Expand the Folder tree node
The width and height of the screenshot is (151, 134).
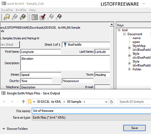[130, 69]
